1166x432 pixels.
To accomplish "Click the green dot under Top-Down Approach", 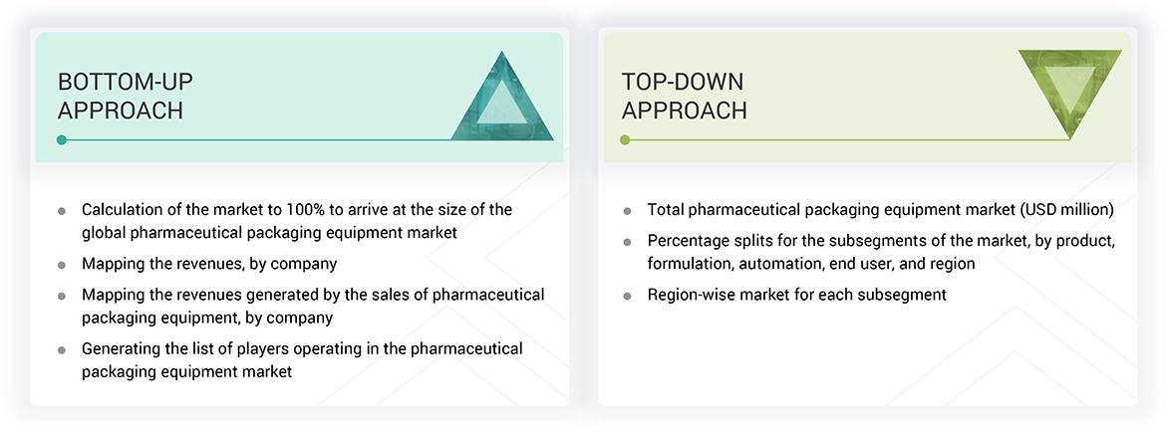I will coord(625,140).
